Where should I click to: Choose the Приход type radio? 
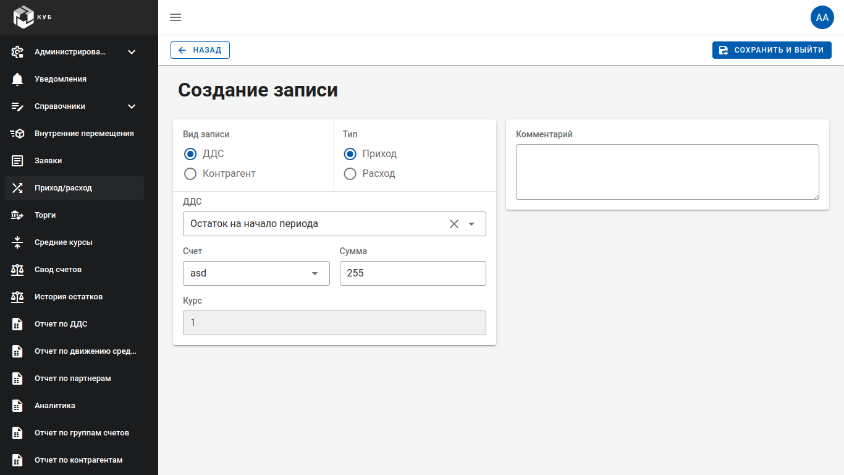350,154
